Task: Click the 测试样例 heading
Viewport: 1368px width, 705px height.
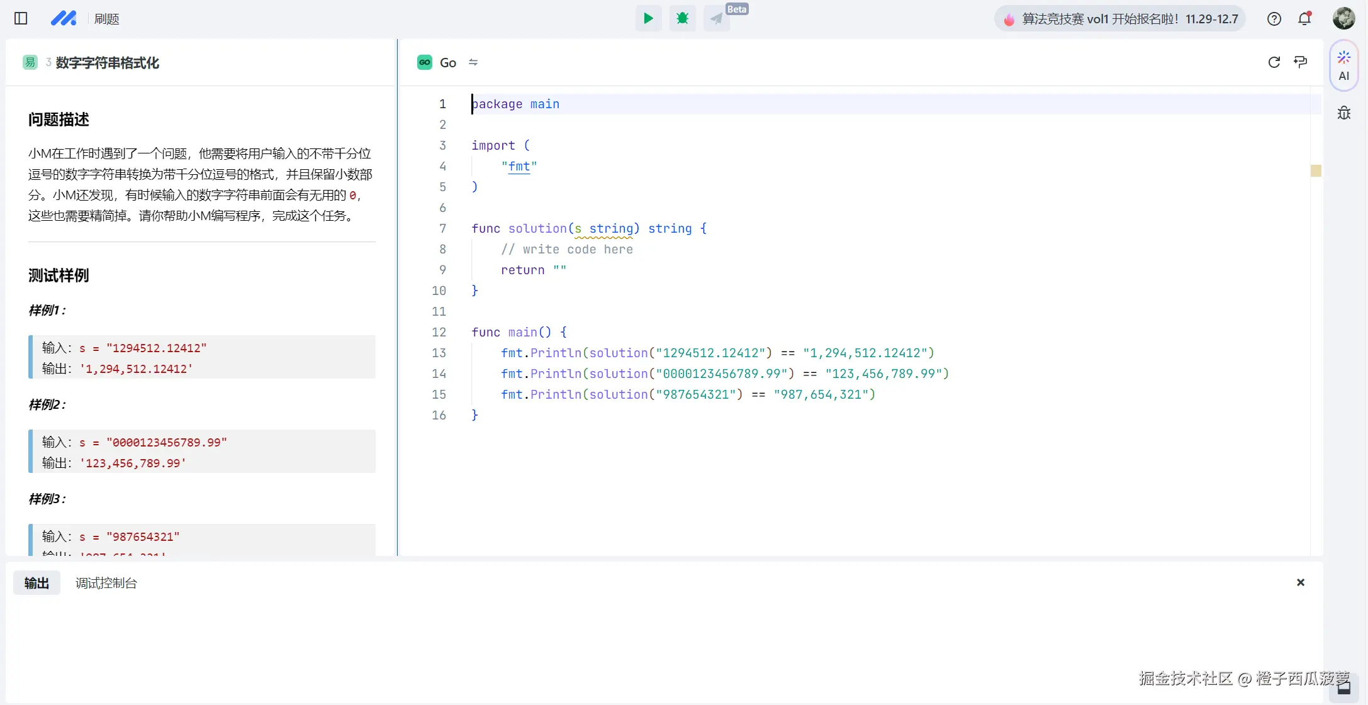Action: pyautogui.click(x=59, y=275)
